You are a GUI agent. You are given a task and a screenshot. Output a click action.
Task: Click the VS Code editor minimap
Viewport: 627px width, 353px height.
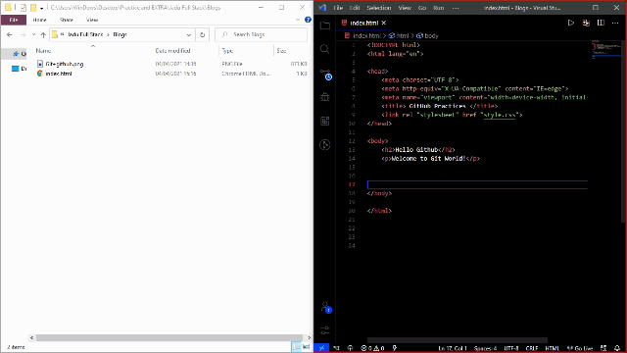point(605,50)
